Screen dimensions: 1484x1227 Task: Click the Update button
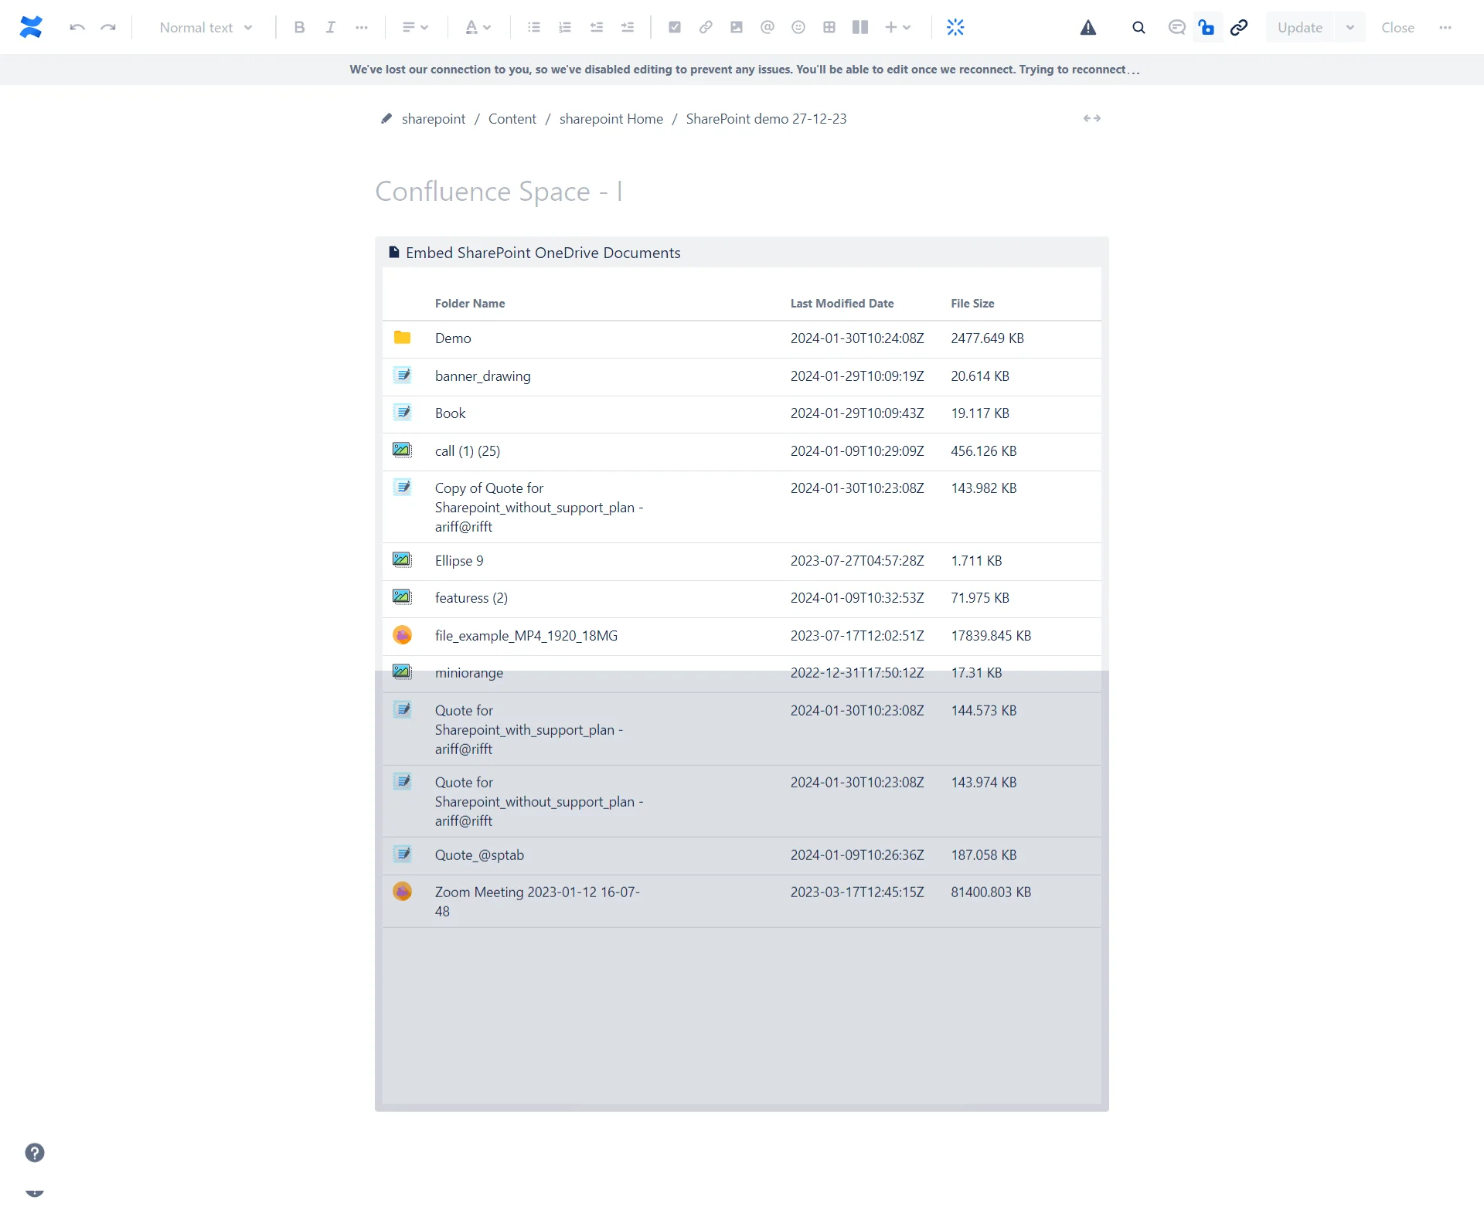click(x=1300, y=28)
